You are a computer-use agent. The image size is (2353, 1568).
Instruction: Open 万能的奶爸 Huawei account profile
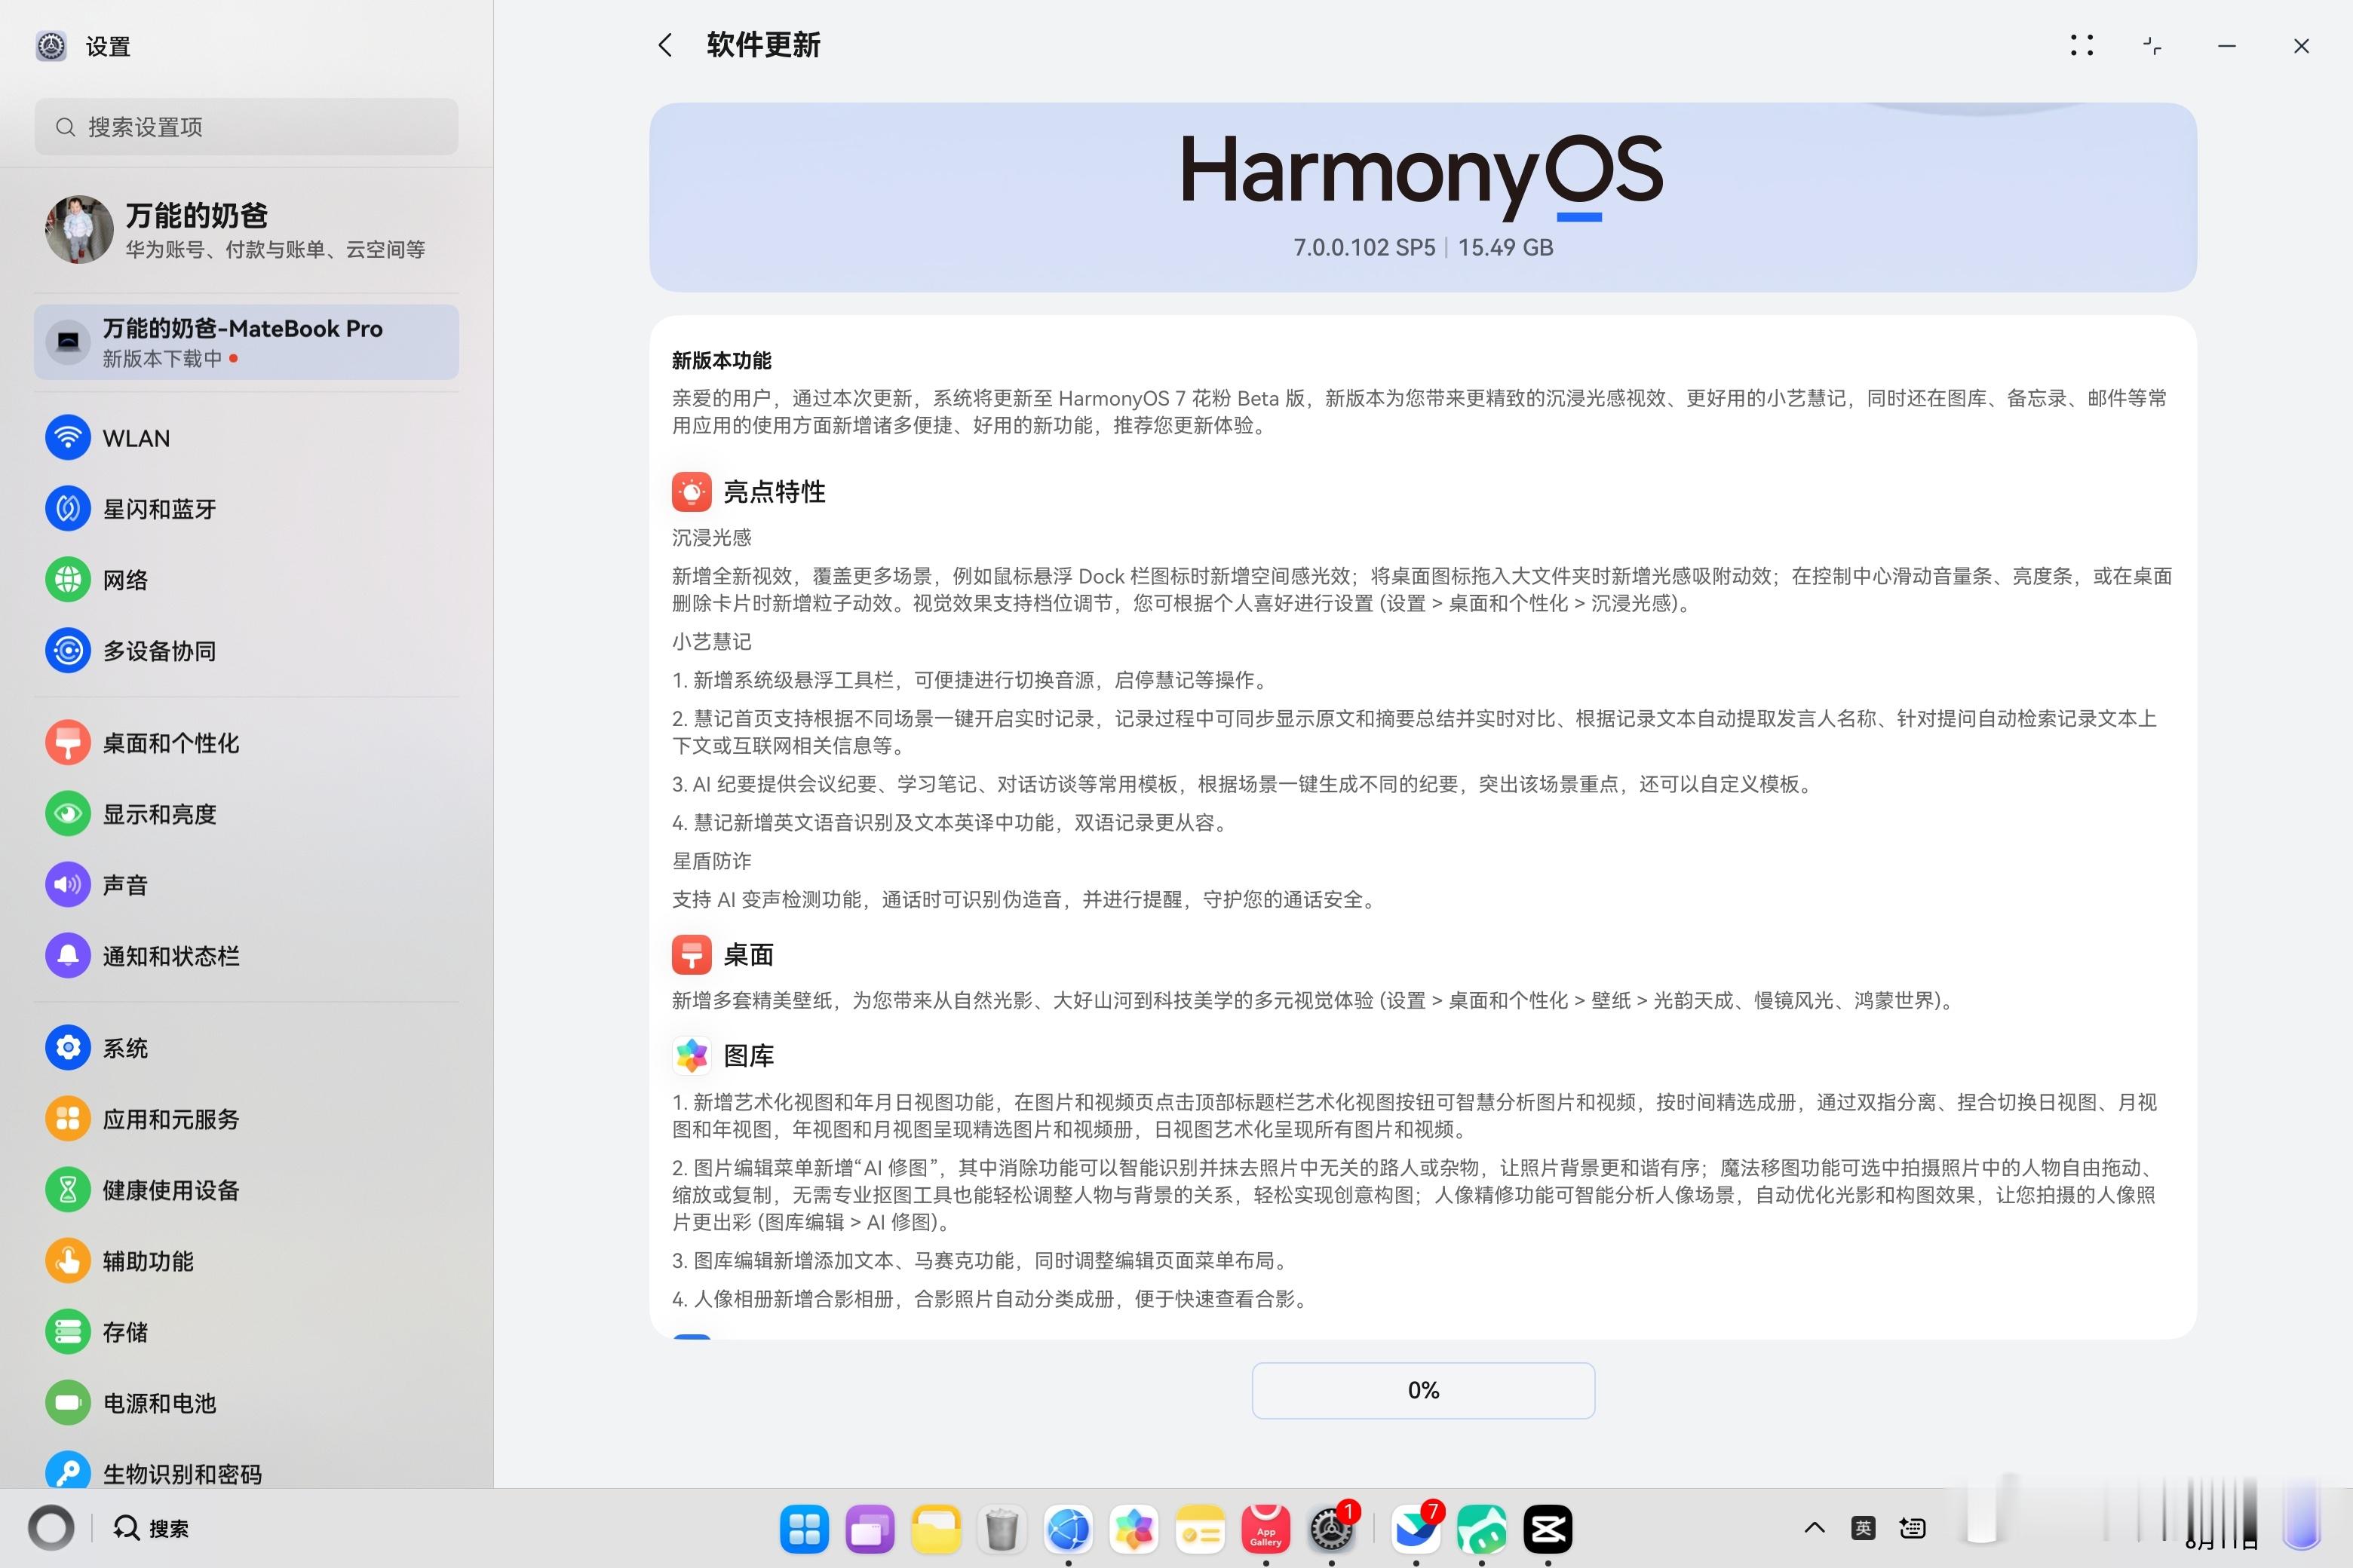coord(246,229)
